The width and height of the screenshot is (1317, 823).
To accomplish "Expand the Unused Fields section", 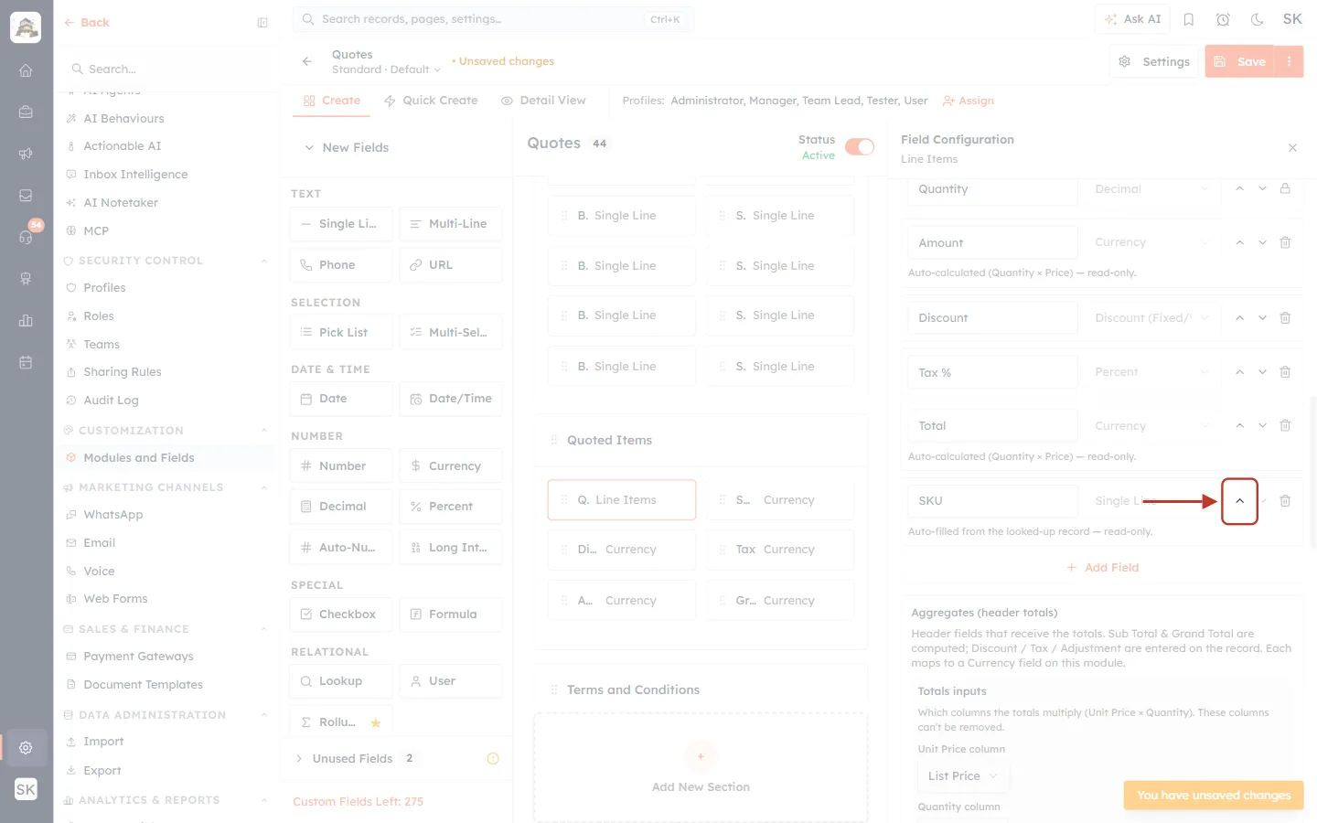I will pyautogui.click(x=299, y=758).
